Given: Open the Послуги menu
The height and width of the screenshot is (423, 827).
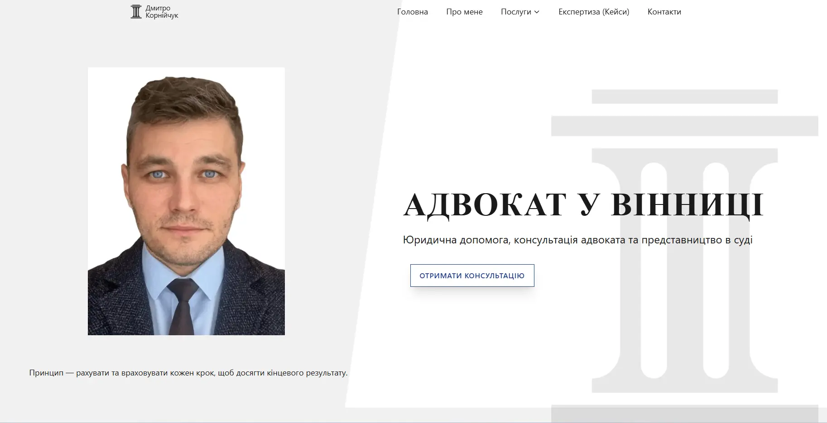Looking at the screenshot, I should [516, 12].
